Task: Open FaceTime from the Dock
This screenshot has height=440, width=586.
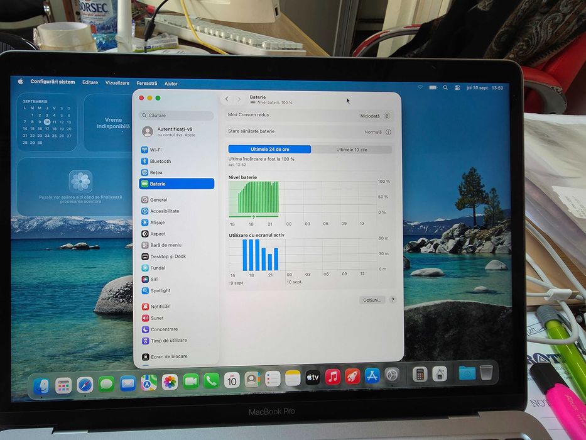Action: (190, 382)
